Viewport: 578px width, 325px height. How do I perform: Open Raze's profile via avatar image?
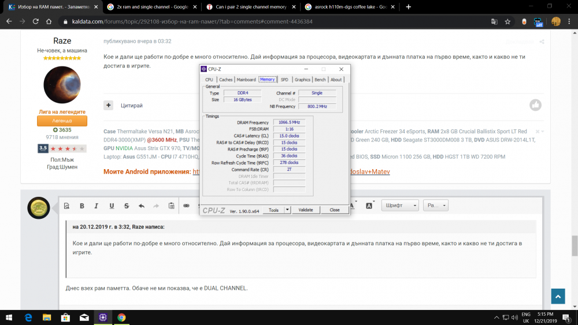62,85
